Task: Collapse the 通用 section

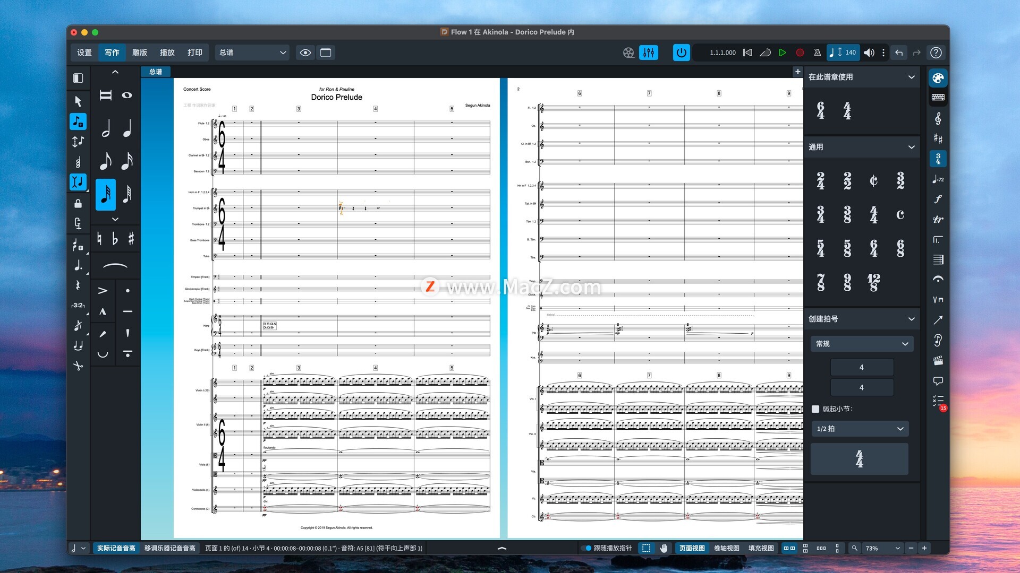Action: point(912,147)
